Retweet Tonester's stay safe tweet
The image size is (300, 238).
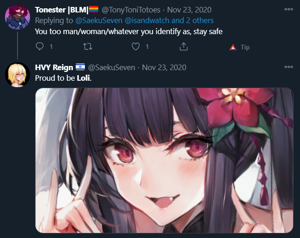(x=88, y=47)
